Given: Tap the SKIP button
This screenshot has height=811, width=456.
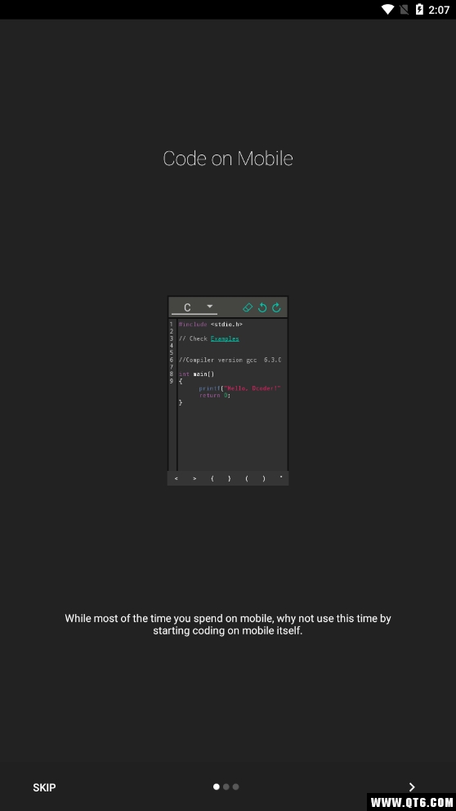Looking at the screenshot, I should (x=44, y=787).
